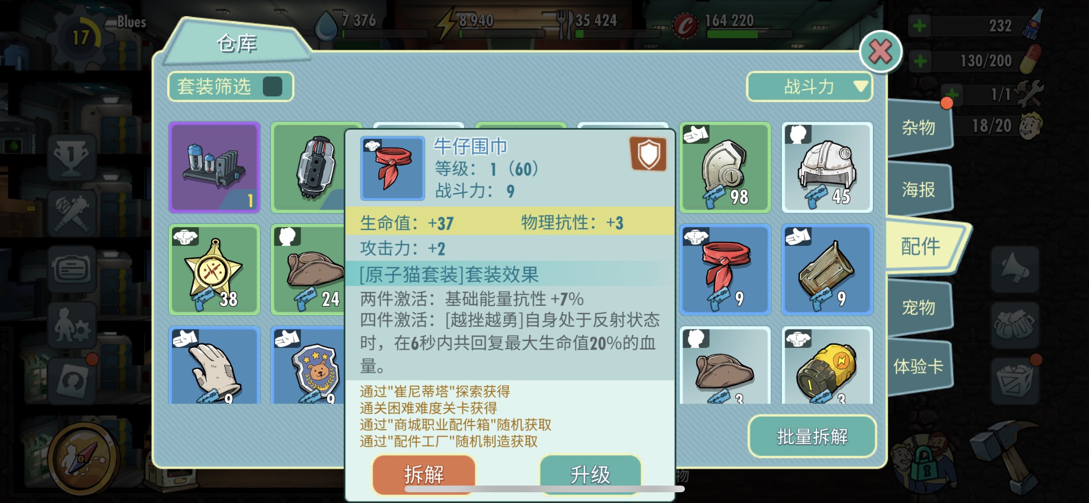Click the 拆解 dismantle button

click(x=424, y=474)
